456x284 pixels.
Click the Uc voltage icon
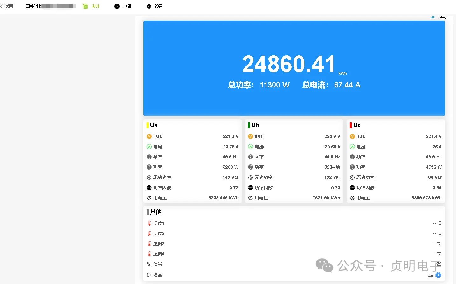click(352, 136)
